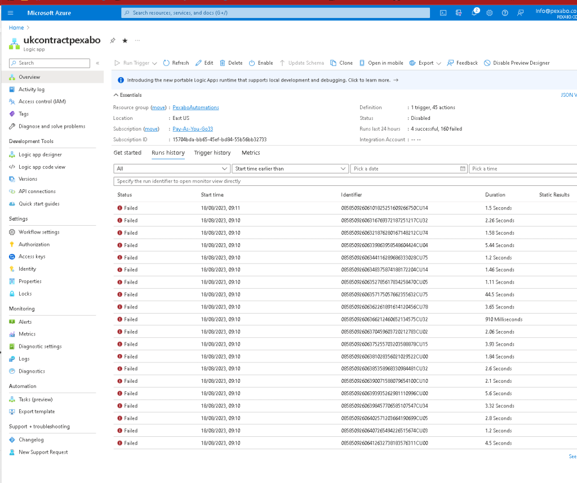Click Enable to activate logic app
Image resolution: width=577 pixels, height=483 pixels.
pyautogui.click(x=261, y=63)
